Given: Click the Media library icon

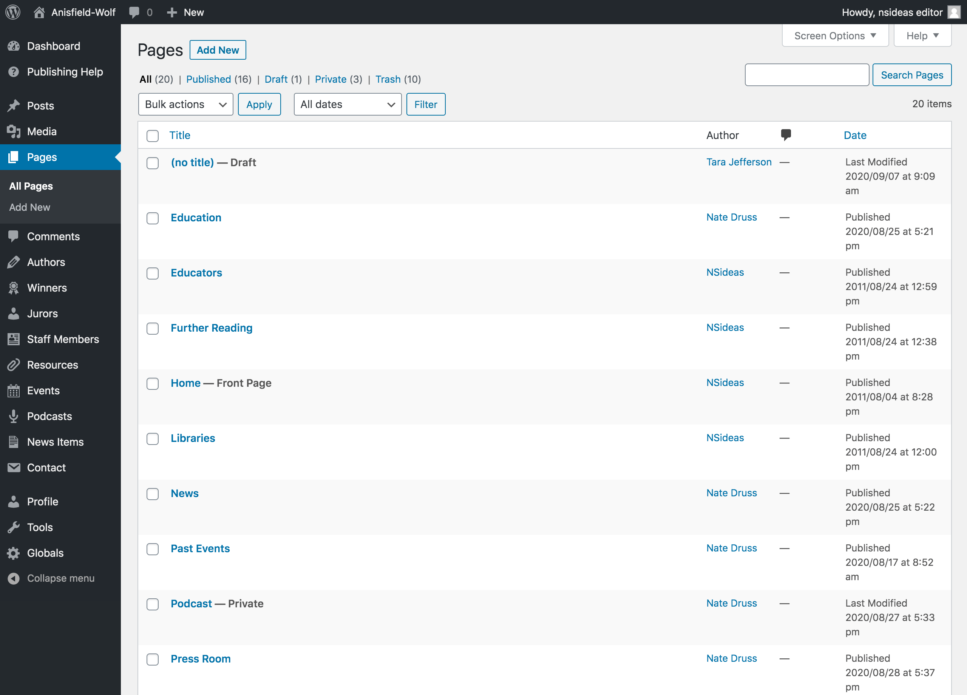Looking at the screenshot, I should point(14,131).
